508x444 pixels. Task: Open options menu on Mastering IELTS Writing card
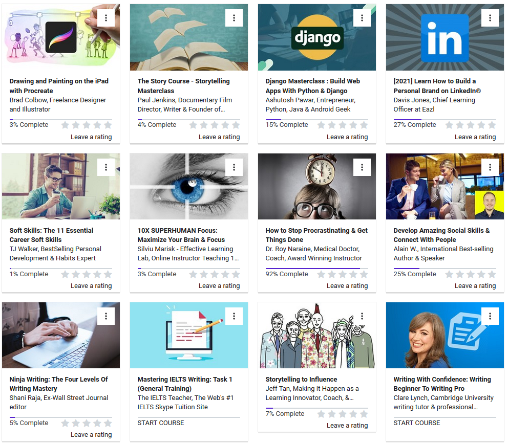234,316
